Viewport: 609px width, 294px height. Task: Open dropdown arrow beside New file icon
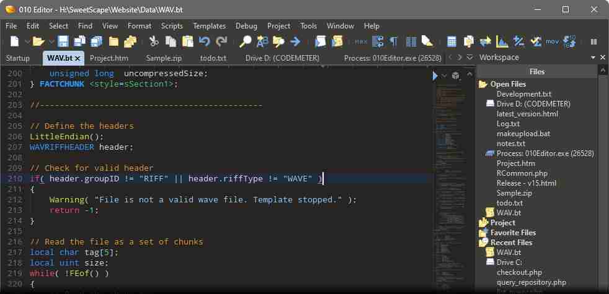[26, 41]
